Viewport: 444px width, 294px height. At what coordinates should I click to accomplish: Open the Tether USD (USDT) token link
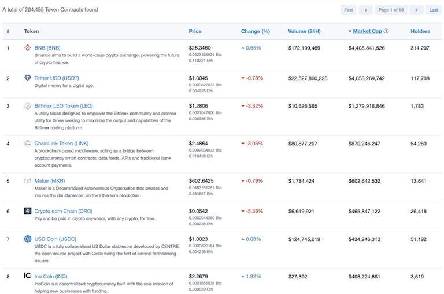(x=57, y=78)
